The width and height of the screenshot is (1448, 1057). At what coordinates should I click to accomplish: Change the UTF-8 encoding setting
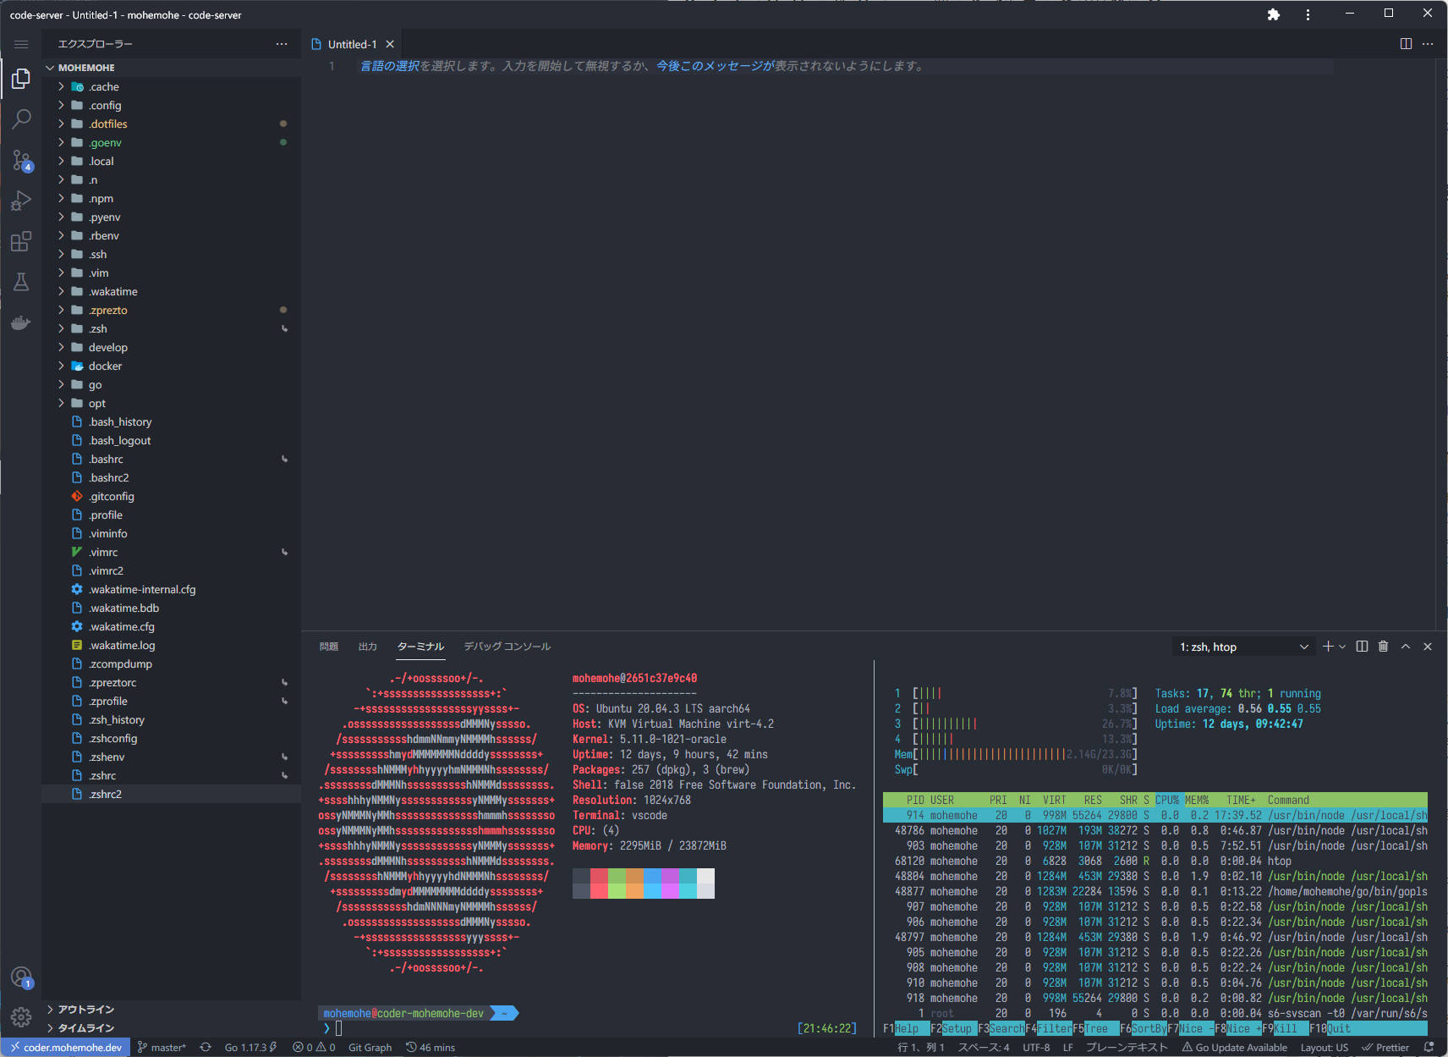coord(1036,1048)
